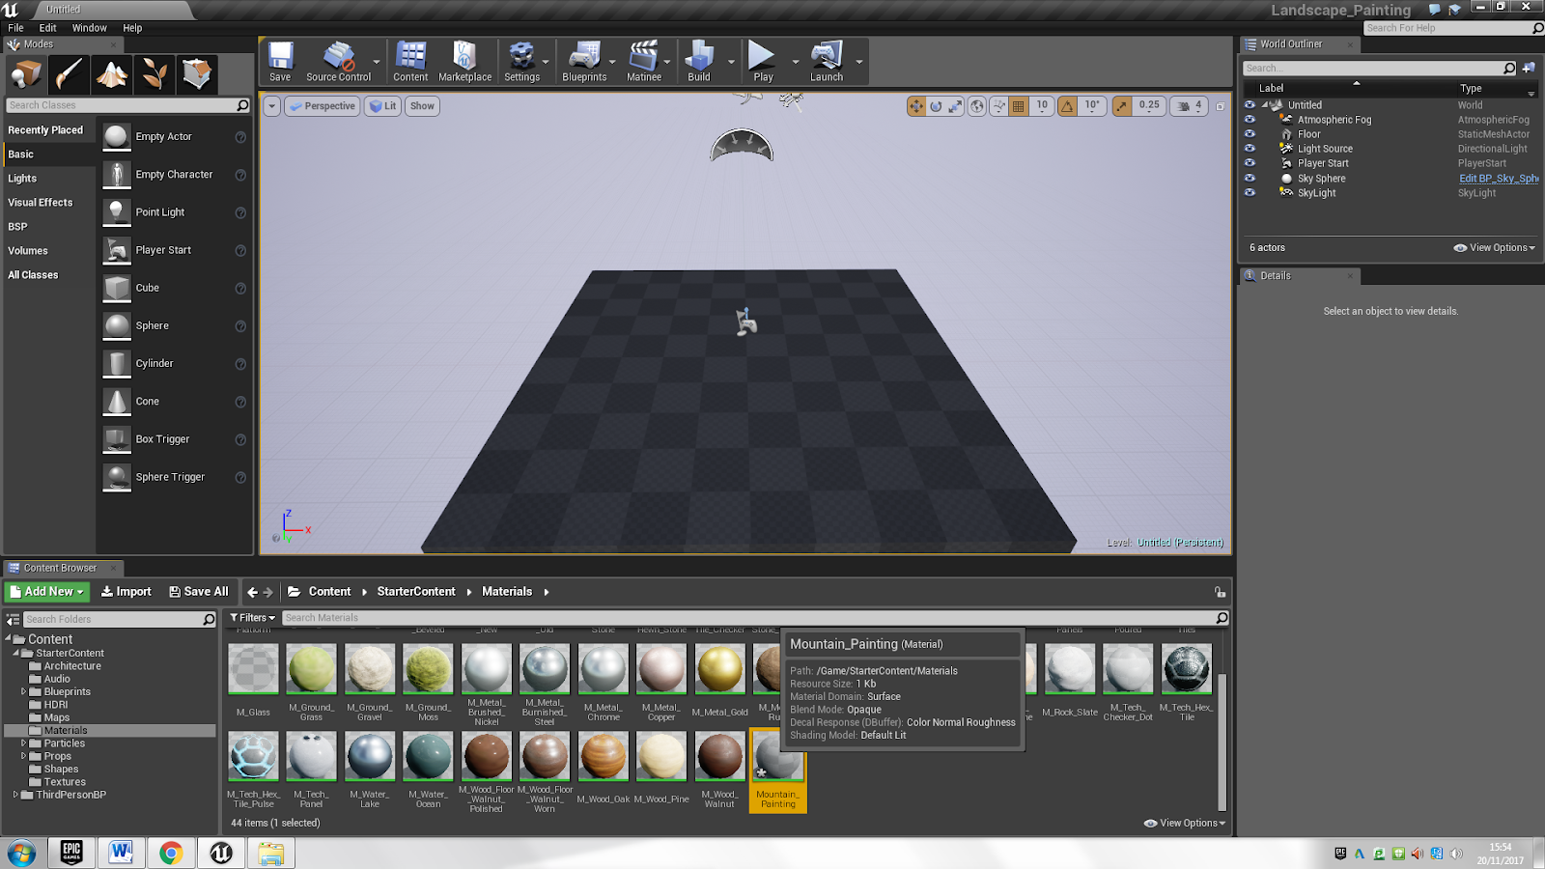Select scale transform tool in viewport
This screenshot has height=869, width=1545.
pos(955,106)
